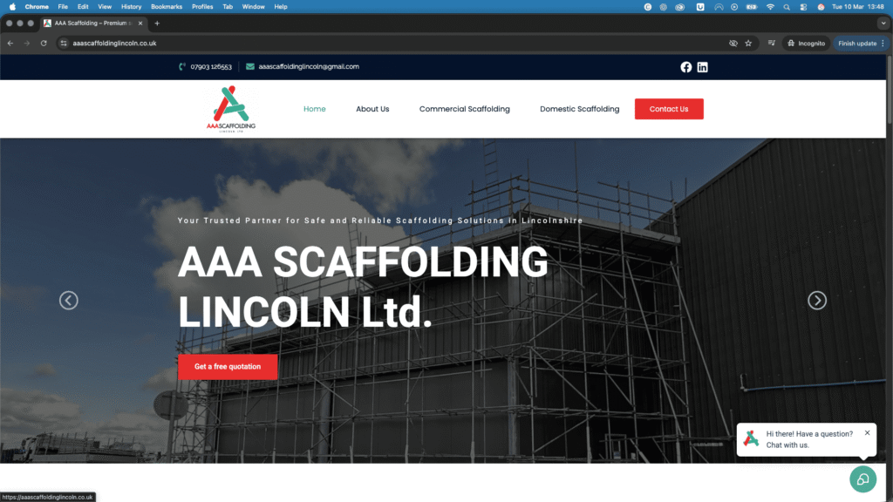893x502 pixels.
Task: Dismiss the chat popup message
Action: pyautogui.click(x=867, y=433)
